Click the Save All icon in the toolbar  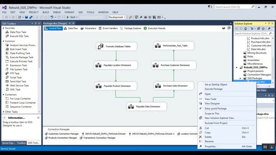pos(31,17)
